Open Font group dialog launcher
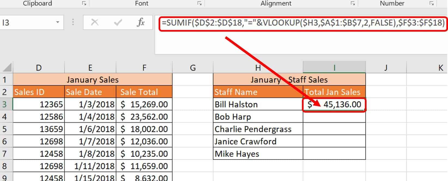Viewport: 448px width, 181px height. coord(199,4)
